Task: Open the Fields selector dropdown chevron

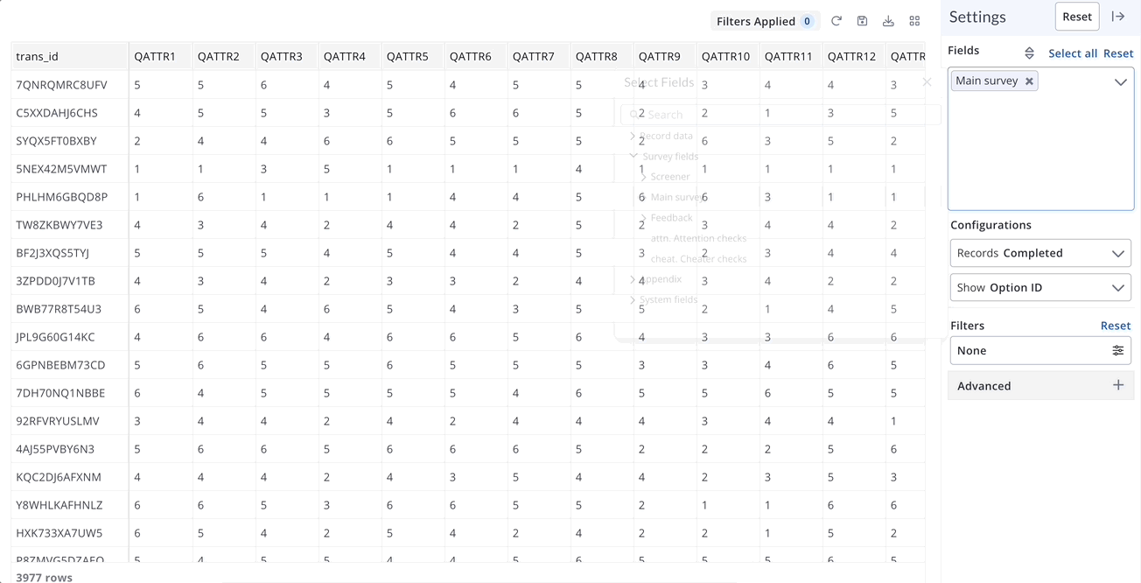Action: pyautogui.click(x=1120, y=82)
